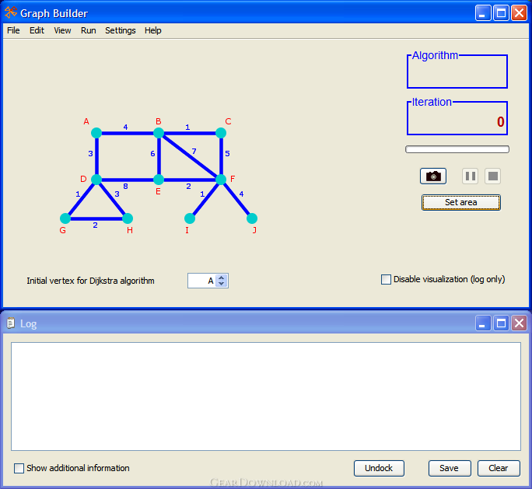Select graph vertex J
The height and width of the screenshot is (489, 532).
[x=252, y=218]
